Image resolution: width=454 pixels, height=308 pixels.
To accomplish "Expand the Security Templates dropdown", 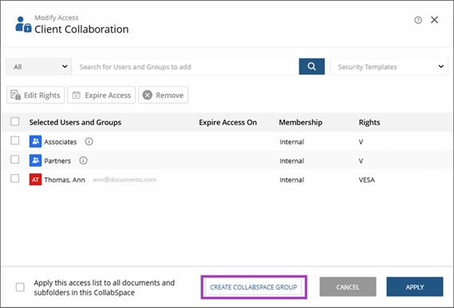I will (x=389, y=66).
